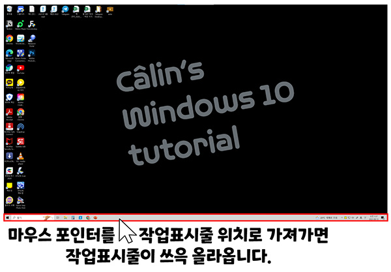Launch the Google Chrome desktop shortcut
Image resolution: width=391 pixels, height=272 pixels.
coord(9,40)
